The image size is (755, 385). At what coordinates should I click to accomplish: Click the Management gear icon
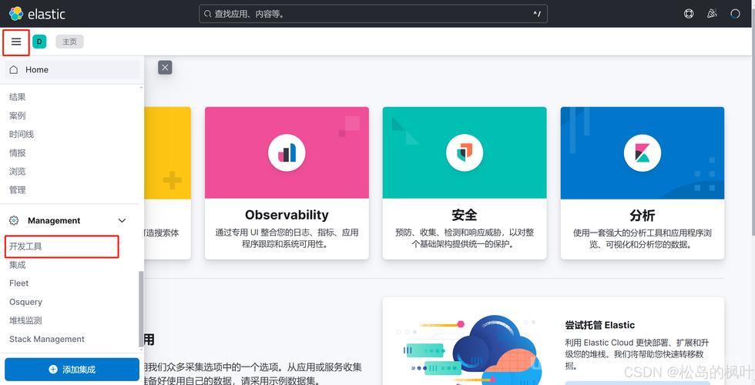(14, 220)
